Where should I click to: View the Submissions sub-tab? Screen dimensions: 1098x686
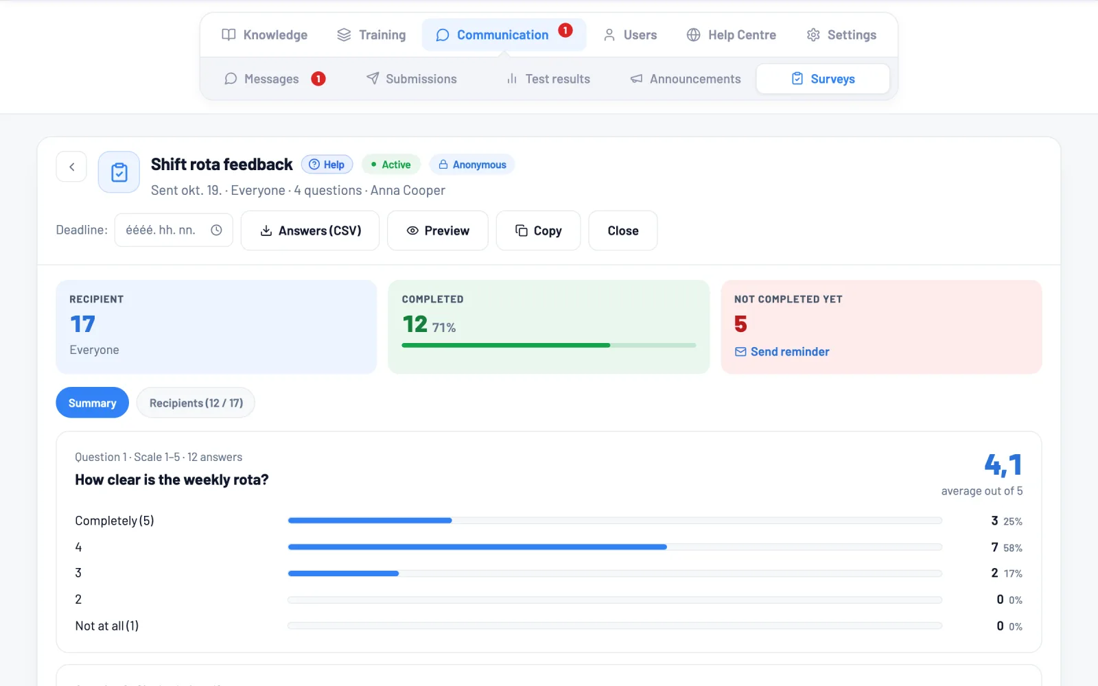tap(412, 79)
